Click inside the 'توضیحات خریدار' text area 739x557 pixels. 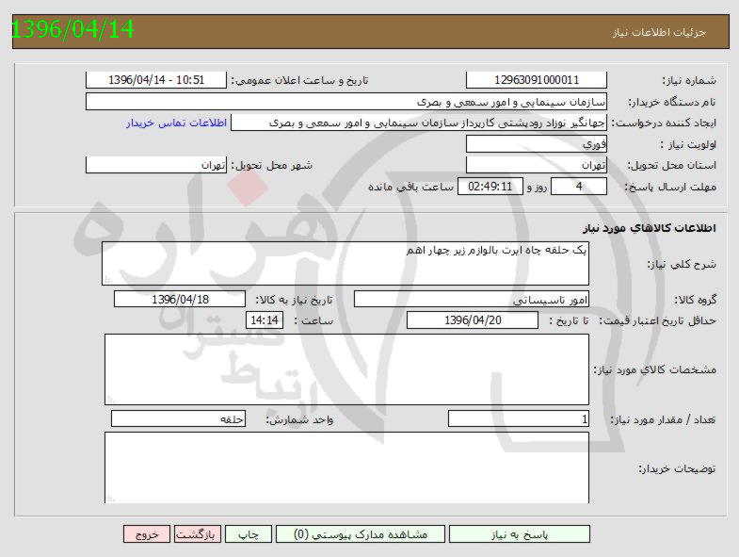(345, 467)
